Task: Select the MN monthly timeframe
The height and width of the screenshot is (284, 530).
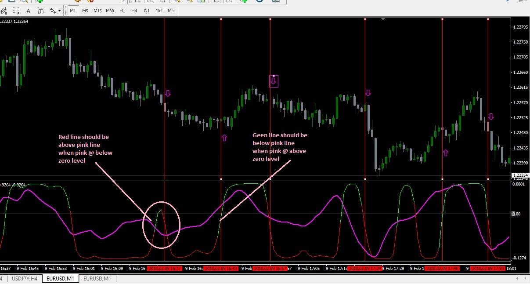Action: pos(171,11)
